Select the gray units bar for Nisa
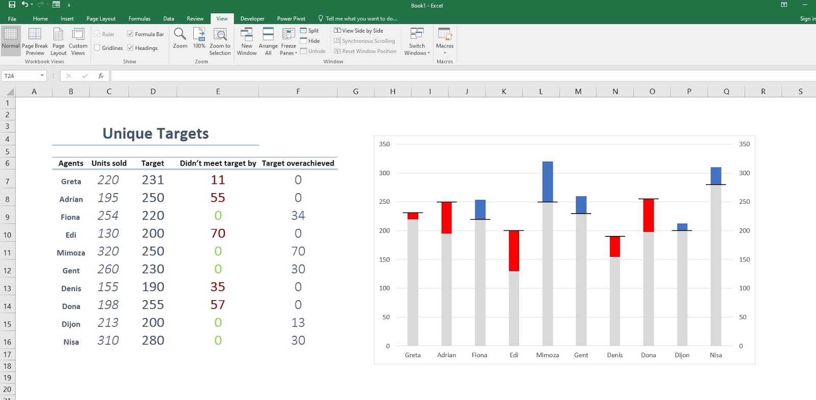This screenshot has width=816, height=400. point(716,265)
